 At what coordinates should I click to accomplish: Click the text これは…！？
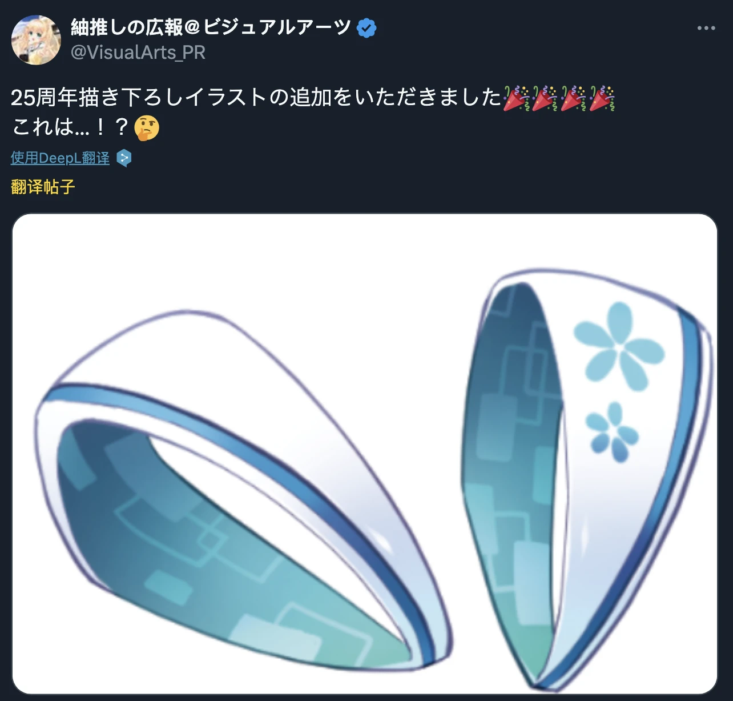click(x=71, y=127)
